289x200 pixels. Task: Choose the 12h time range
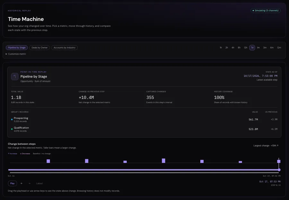(x=246, y=48)
